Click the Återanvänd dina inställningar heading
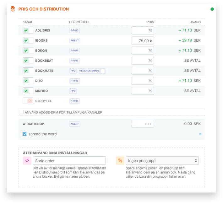This screenshot has height=203, width=223. [x=55, y=153]
